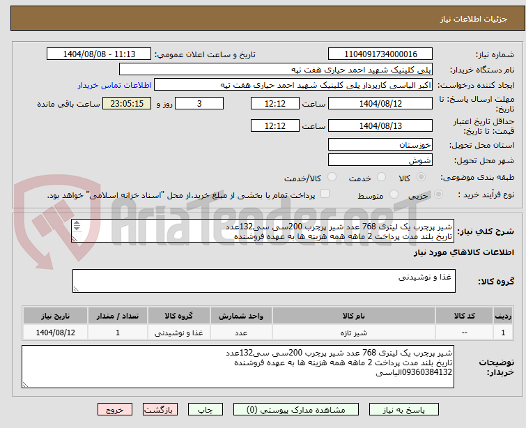Select the متوسط purchase type radio

(394, 194)
